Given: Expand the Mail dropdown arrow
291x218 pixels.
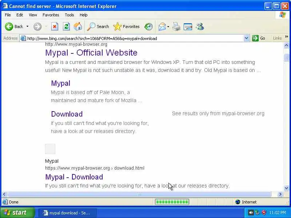Looking at the screenshot, I should (x=168, y=27).
